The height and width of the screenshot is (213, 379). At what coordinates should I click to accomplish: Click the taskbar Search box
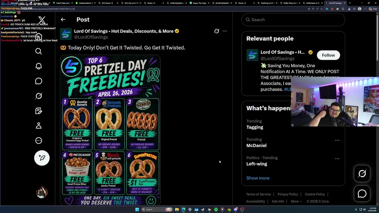(157, 209)
